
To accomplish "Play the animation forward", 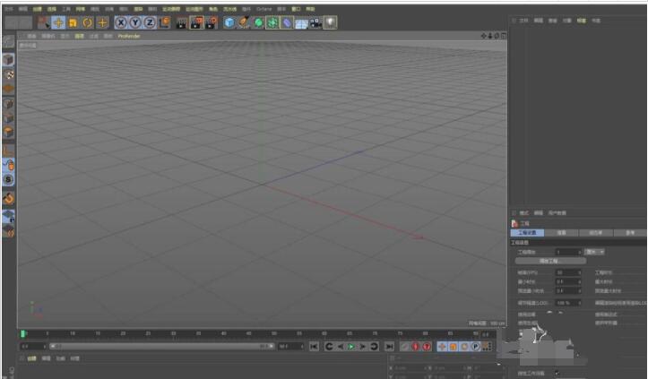I will 350,347.
